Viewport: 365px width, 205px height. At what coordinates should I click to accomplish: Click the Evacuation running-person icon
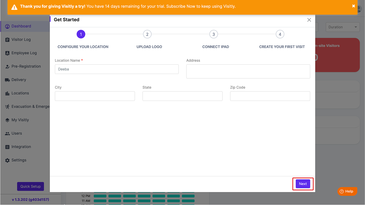coord(7,107)
